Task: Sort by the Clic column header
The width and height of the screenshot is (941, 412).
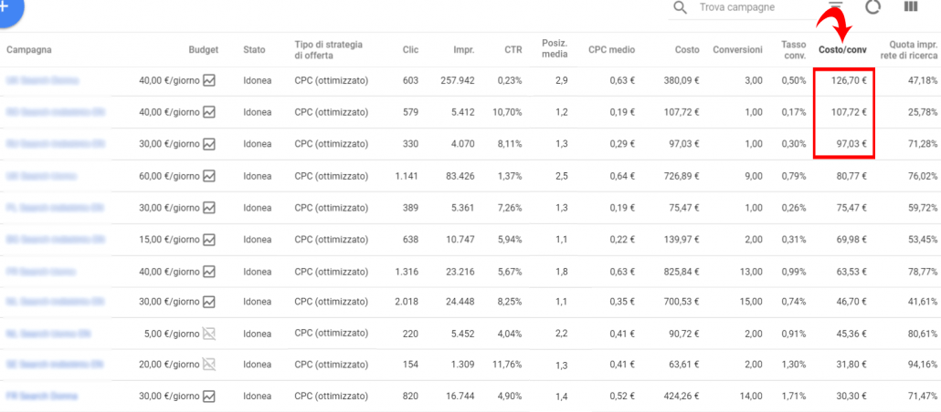Action: (x=409, y=49)
